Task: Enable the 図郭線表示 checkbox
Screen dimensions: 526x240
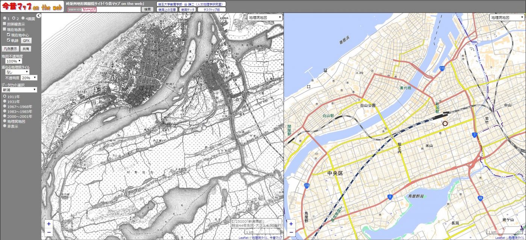Action: click(x=5, y=24)
